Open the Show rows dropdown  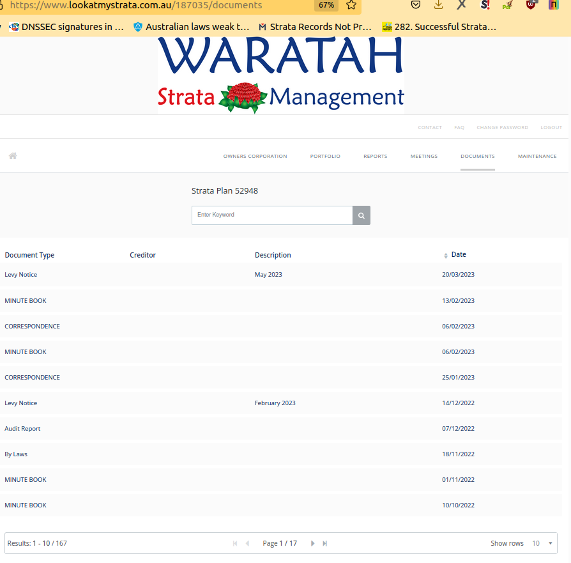pyautogui.click(x=542, y=543)
